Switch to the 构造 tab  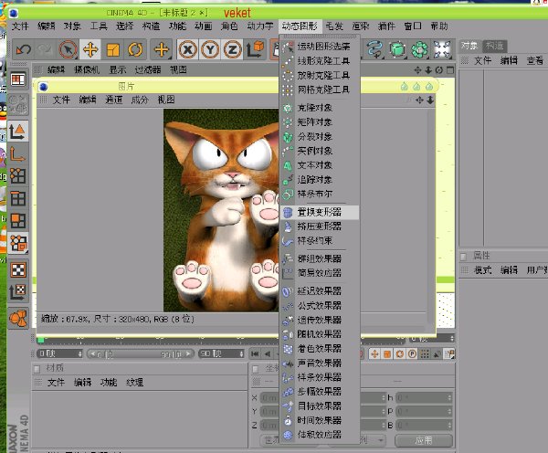(x=494, y=46)
